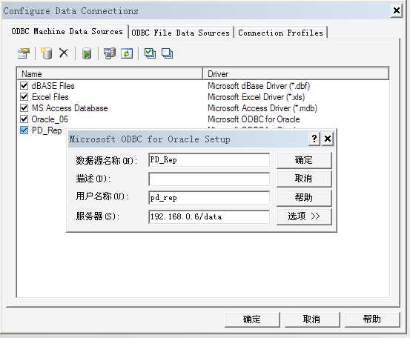Click the 用户名称 field with pd_rep
The image size is (410, 338).
tap(209, 198)
